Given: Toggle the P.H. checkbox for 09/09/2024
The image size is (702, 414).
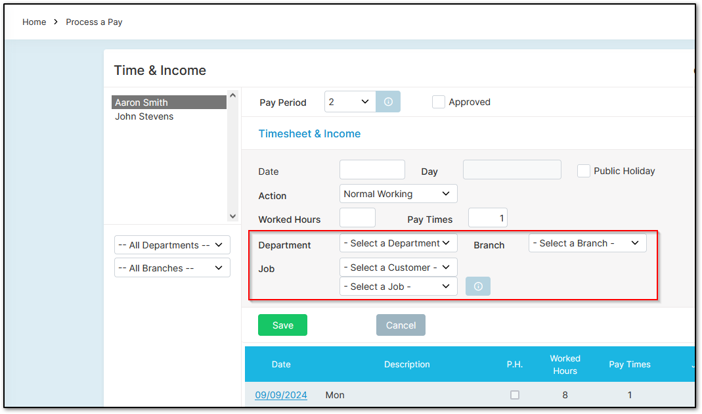Looking at the screenshot, I should coord(515,395).
